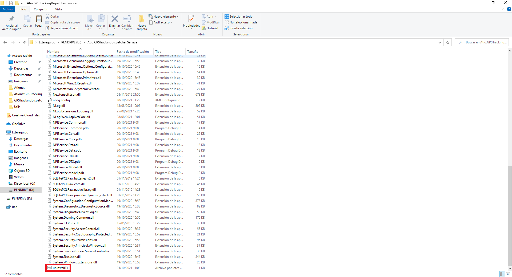Open the Ationet folder in sidebar
This screenshot has width=512, height=277.
[19, 88]
